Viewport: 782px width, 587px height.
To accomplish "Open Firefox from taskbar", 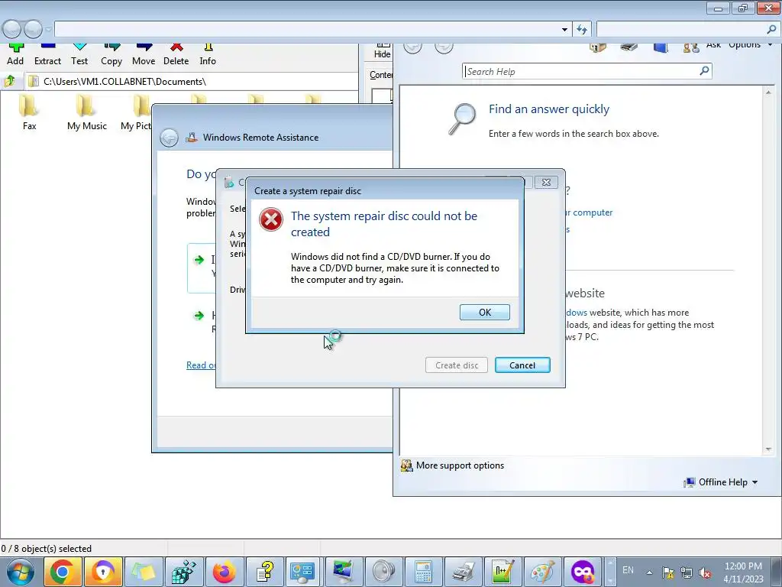I will coord(224,572).
